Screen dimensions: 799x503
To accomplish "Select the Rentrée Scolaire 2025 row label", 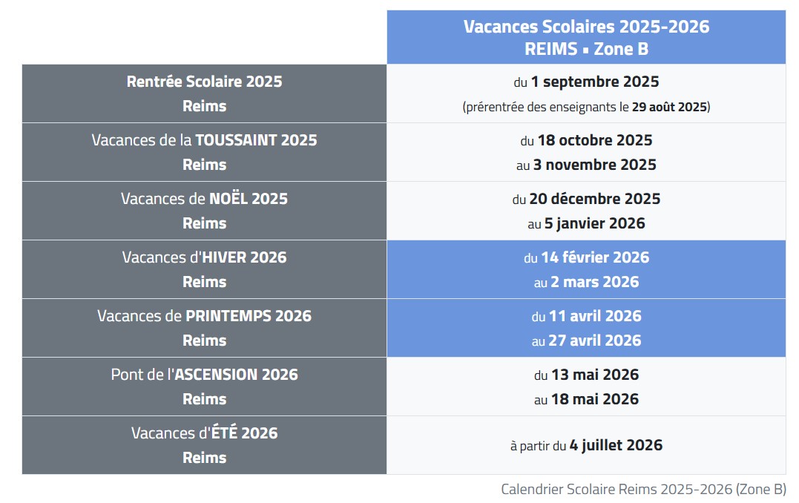I will (205, 82).
